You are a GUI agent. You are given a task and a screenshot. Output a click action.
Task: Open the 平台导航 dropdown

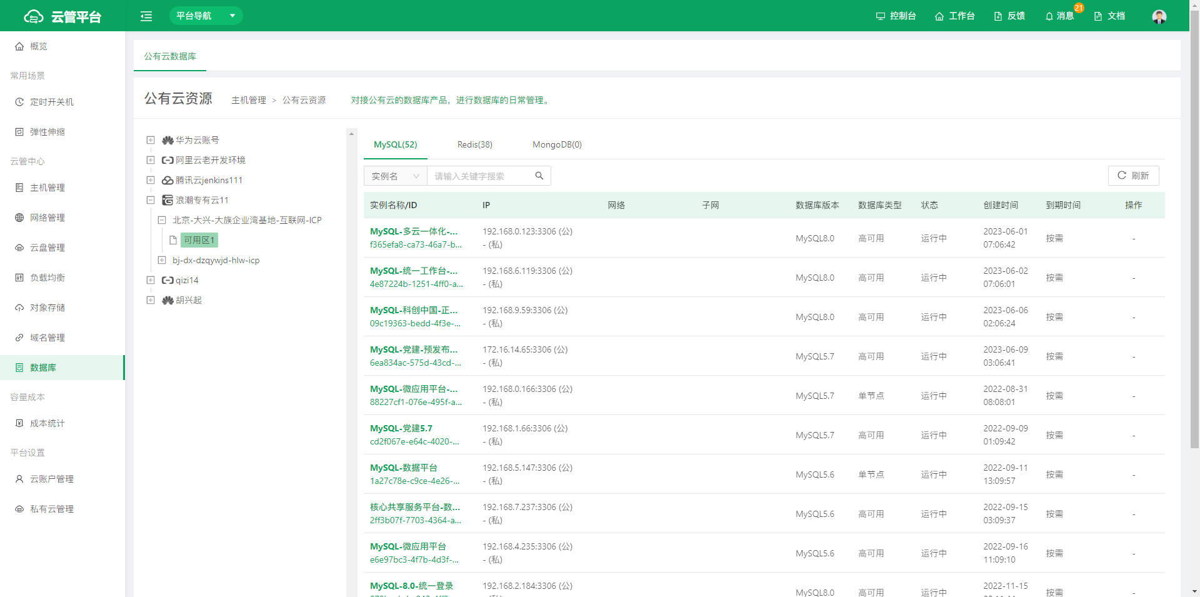[x=206, y=16]
